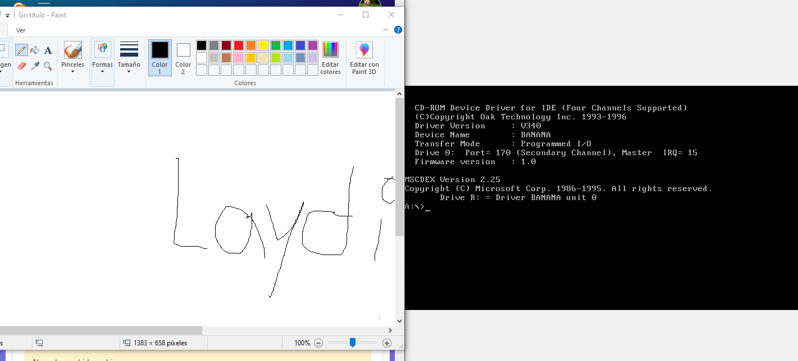
Task: Pick the lime color swatch
Action: click(275, 58)
